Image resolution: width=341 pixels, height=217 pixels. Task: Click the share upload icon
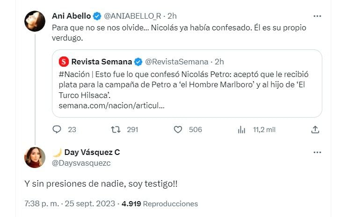[x=315, y=129]
